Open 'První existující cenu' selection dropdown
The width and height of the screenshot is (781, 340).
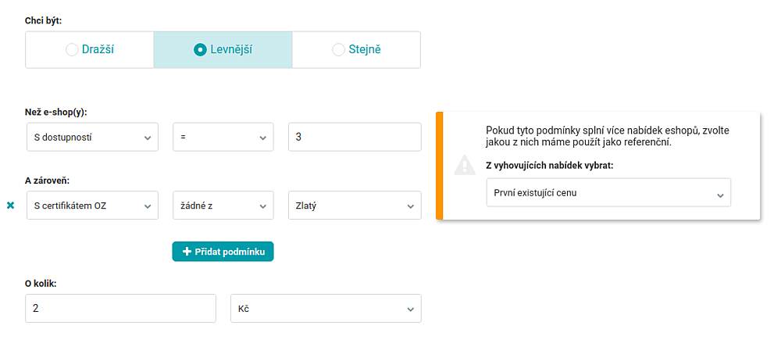[x=608, y=192]
